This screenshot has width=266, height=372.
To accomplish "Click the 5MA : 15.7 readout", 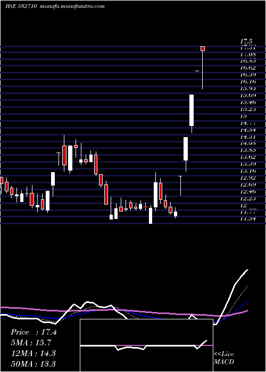I will [x=31, y=343].
